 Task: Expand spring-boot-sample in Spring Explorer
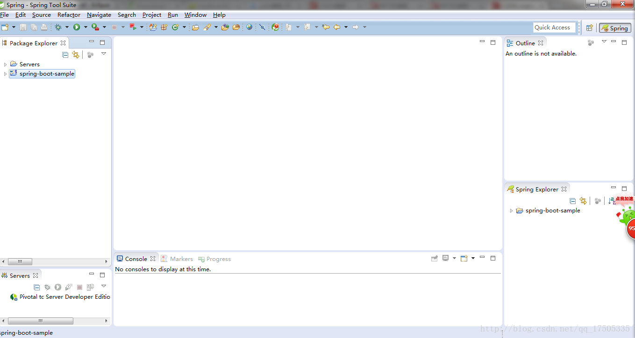coord(511,211)
